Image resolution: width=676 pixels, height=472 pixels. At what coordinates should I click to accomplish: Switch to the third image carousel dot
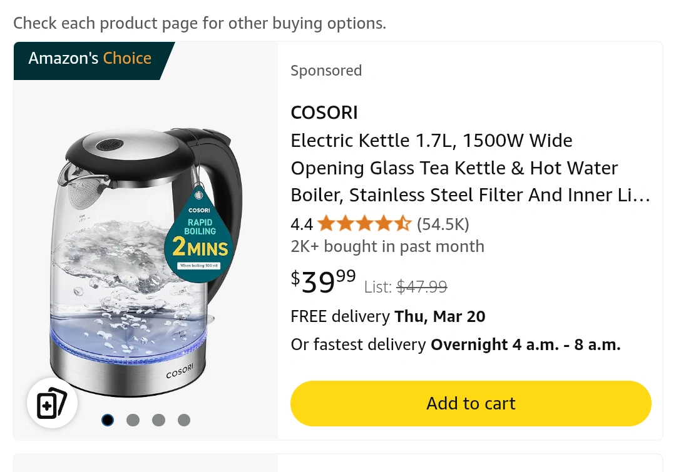(158, 420)
